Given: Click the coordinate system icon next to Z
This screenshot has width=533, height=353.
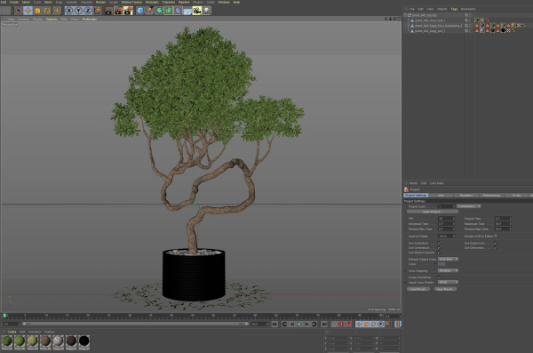Looking at the screenshot, I should (97, 11).
